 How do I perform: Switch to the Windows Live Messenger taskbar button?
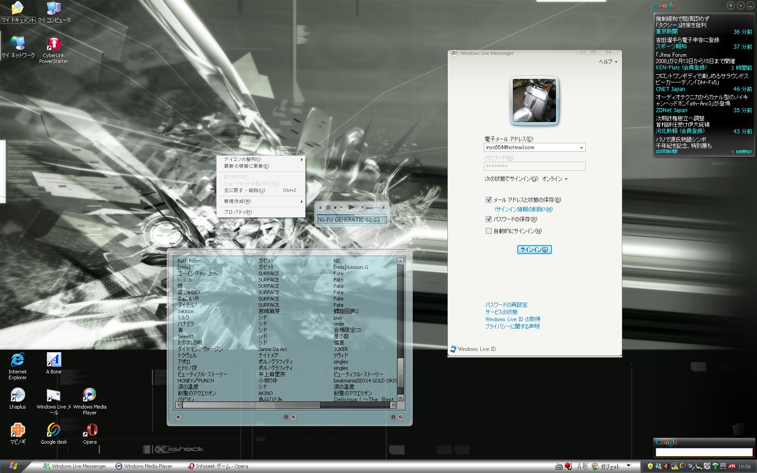click(74, 466)
